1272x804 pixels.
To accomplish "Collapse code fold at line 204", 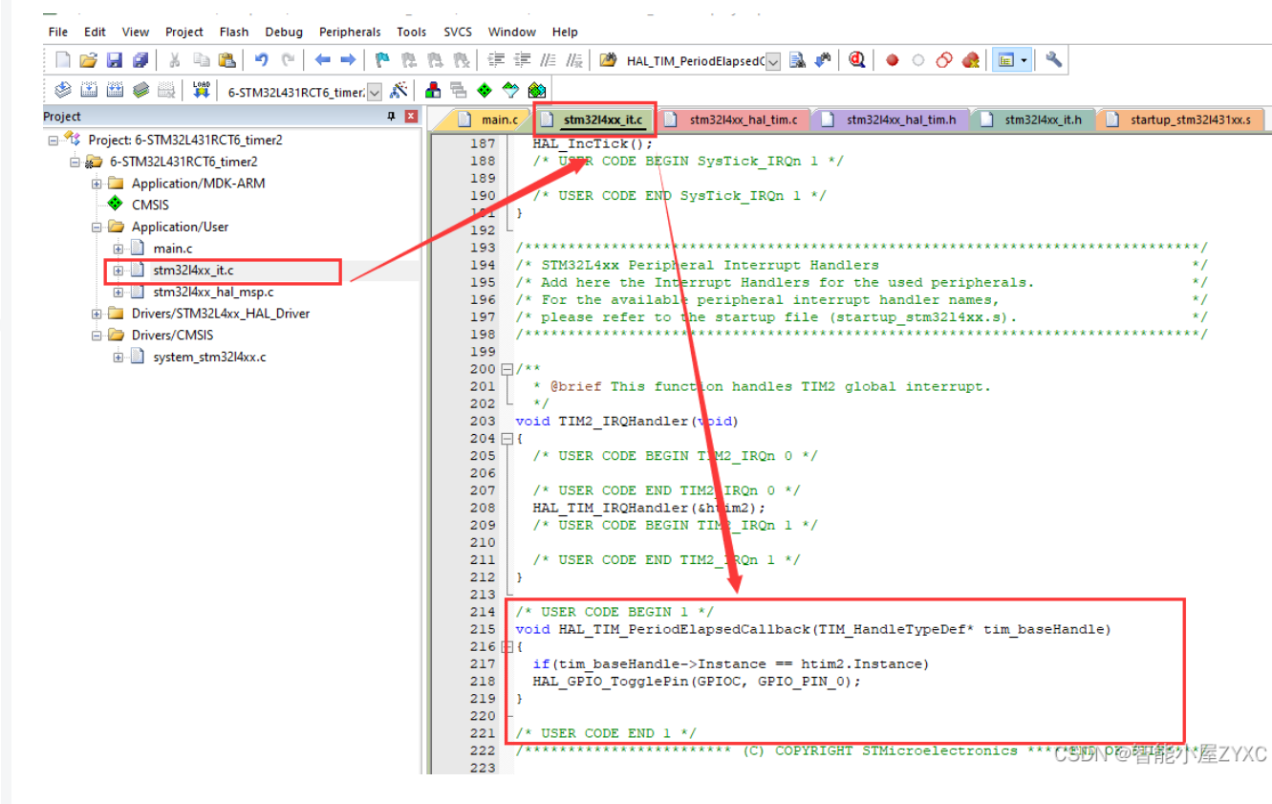I will click(x=507, y=439).
